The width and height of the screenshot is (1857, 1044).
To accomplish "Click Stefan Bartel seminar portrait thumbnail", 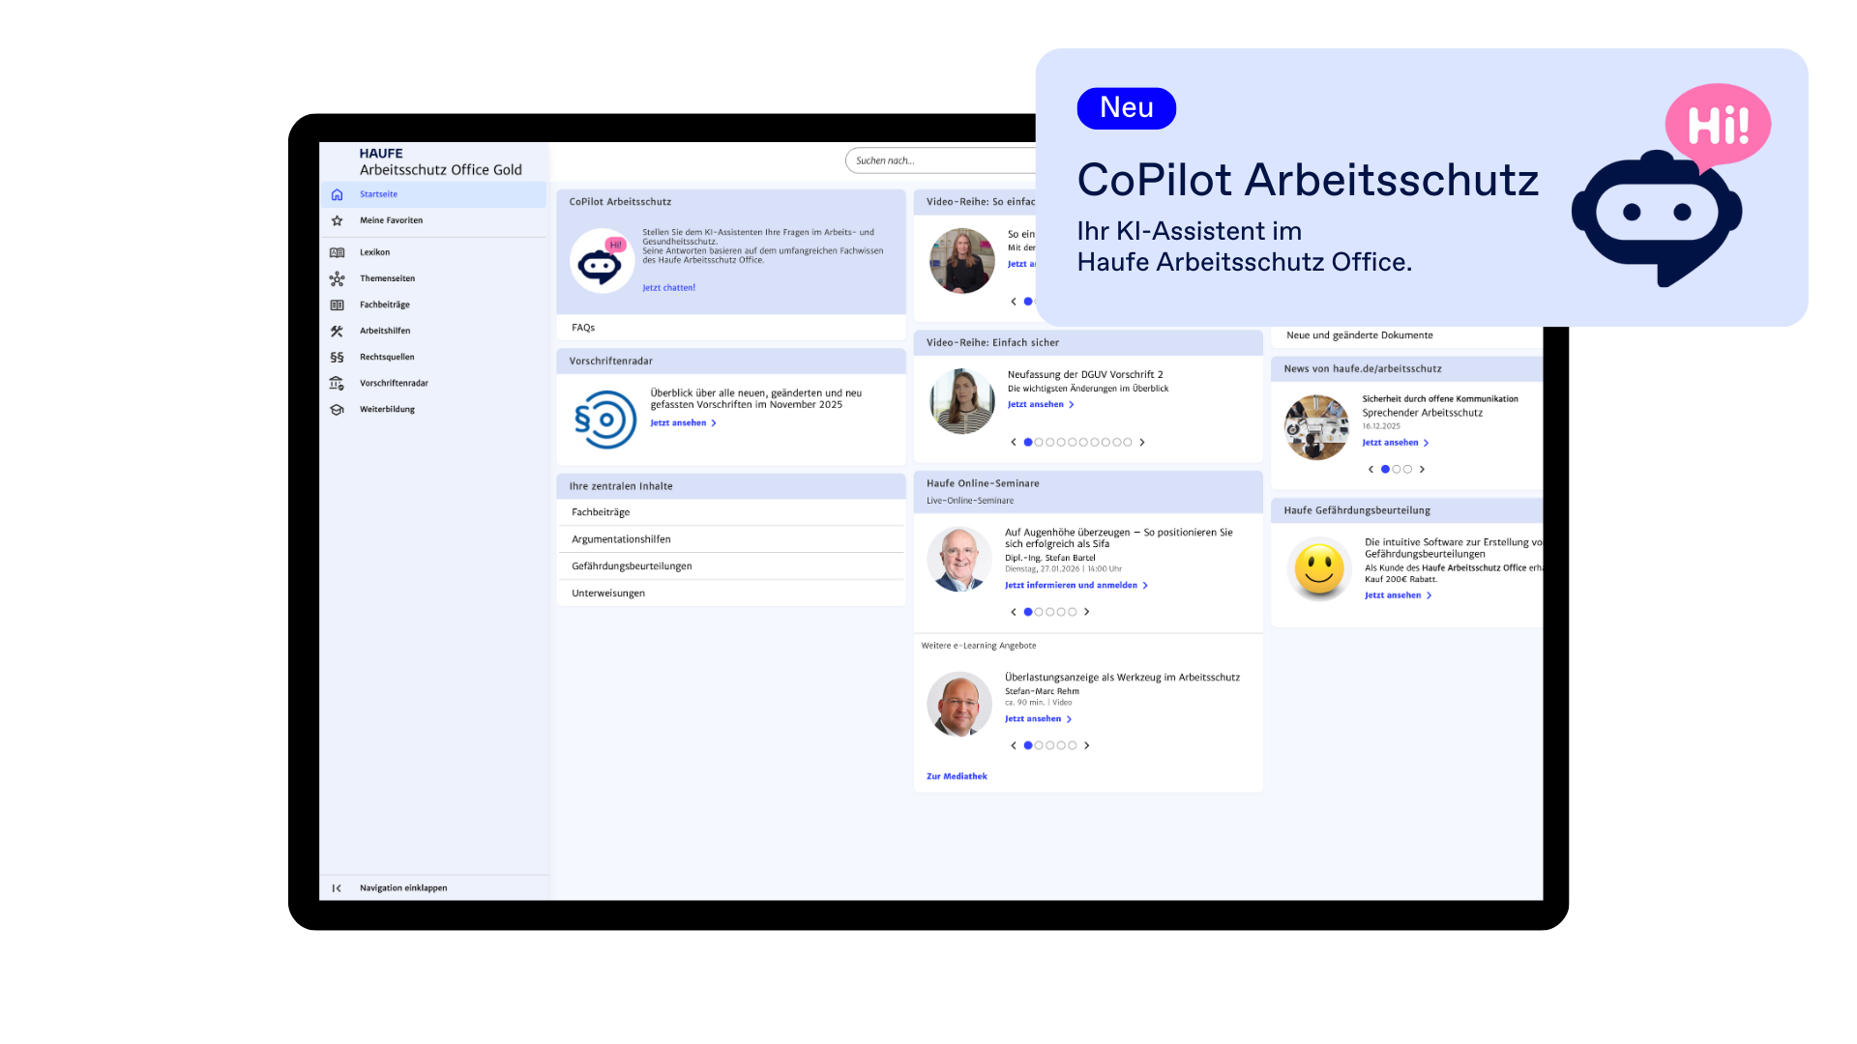I will (x=958, y=559).
